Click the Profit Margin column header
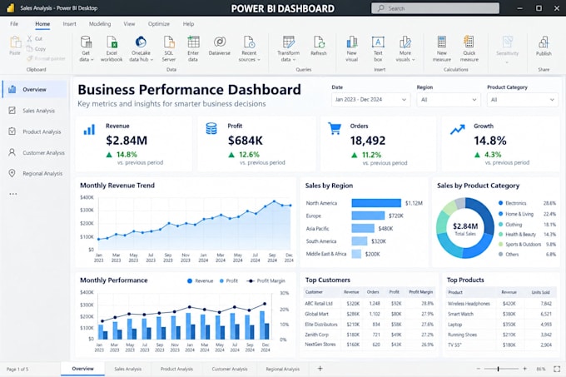566x377 pixels. 421,292
